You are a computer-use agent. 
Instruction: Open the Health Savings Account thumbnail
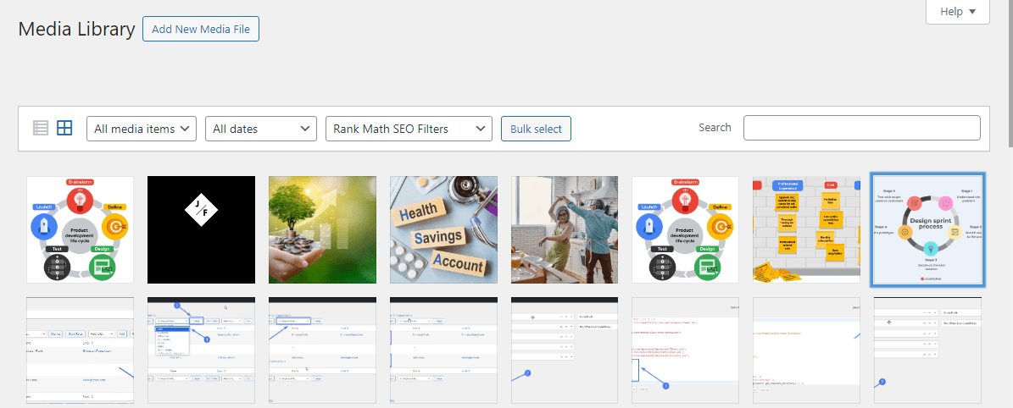444,230
